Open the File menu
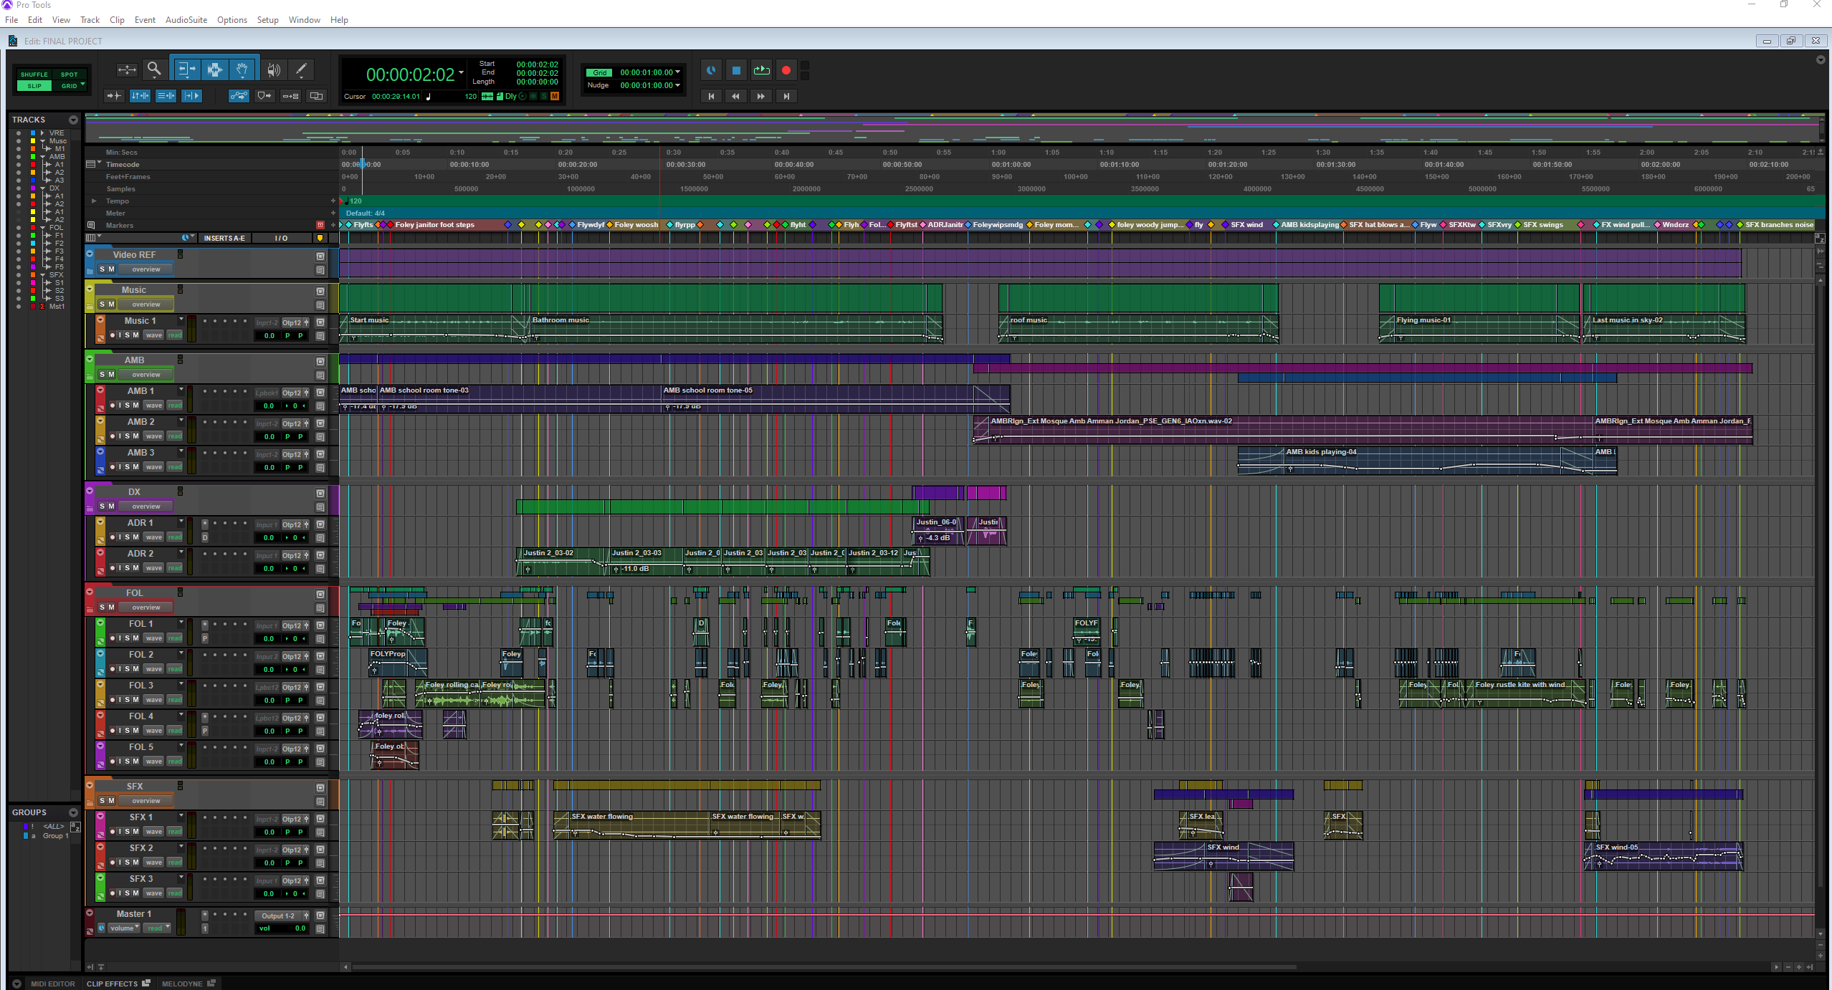 (11, 20)
